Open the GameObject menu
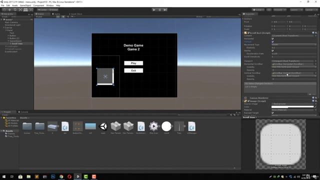 pos(25,5)
